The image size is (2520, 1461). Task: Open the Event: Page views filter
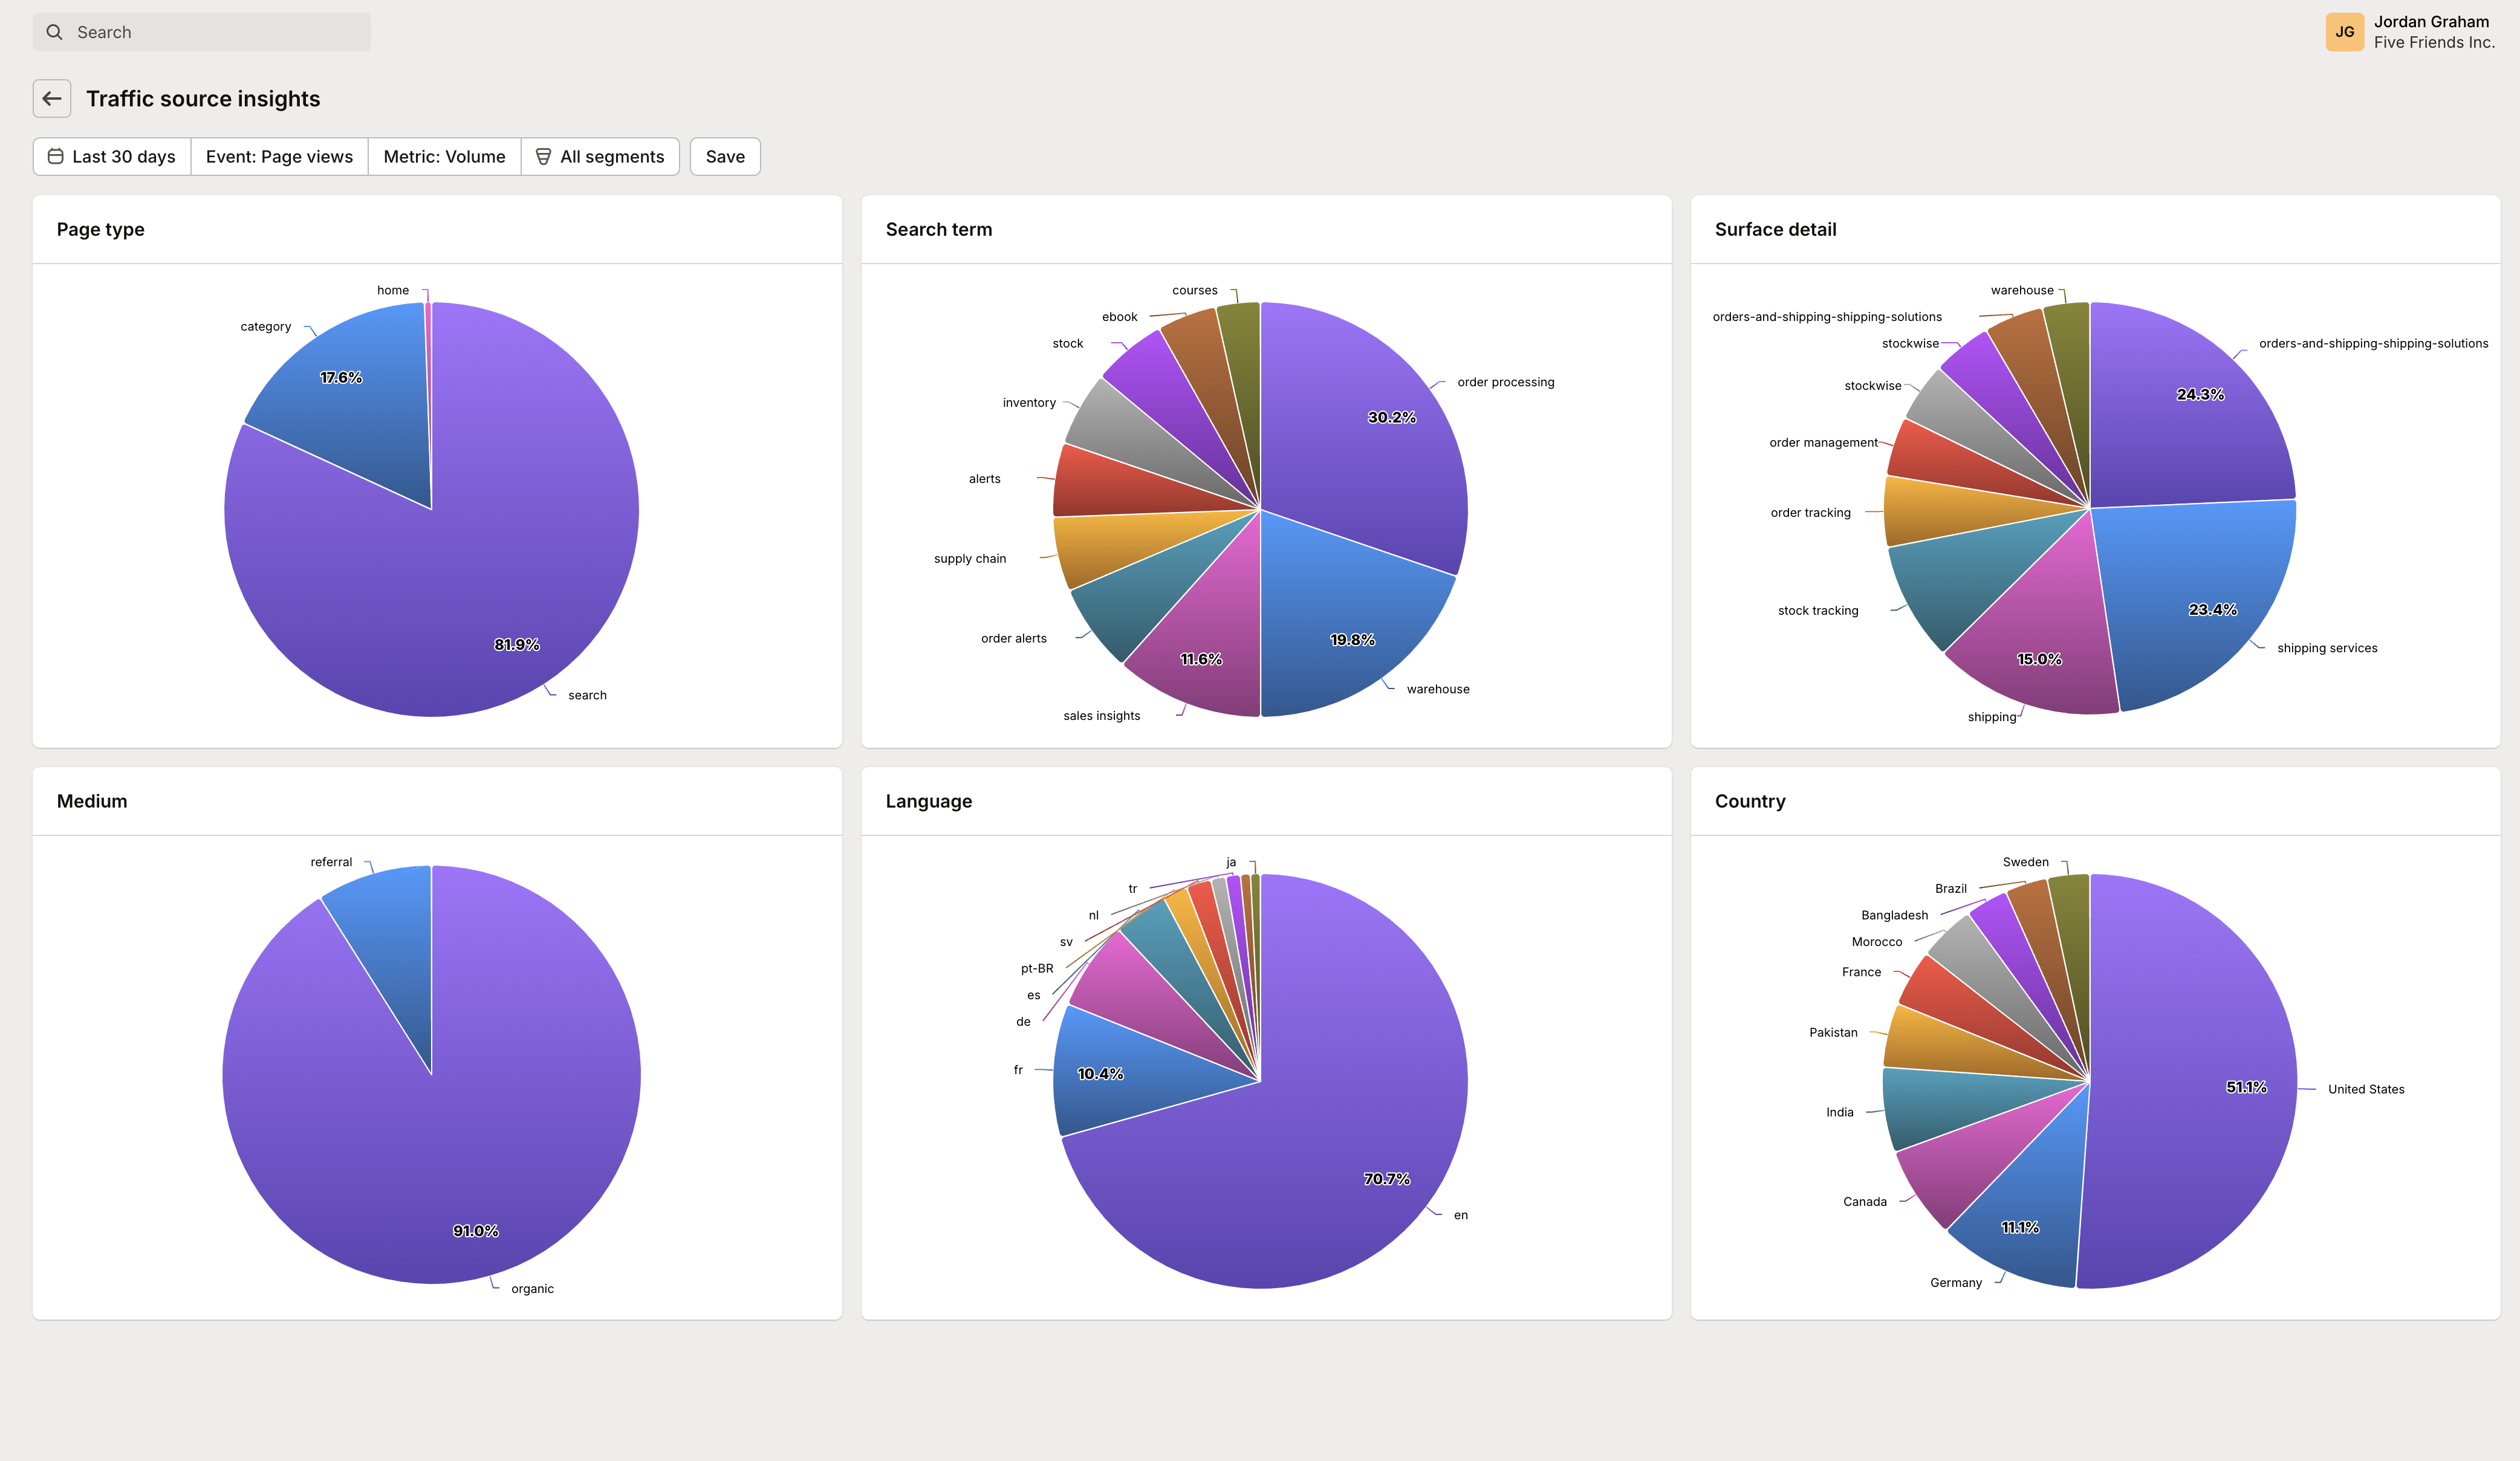279,156
